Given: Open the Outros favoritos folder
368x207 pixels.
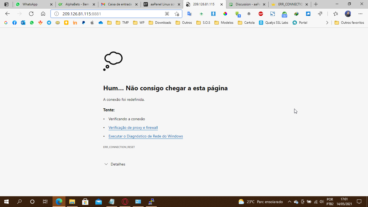Looking at the screenshot, I should pyautogui.click(x=349, y=23).
